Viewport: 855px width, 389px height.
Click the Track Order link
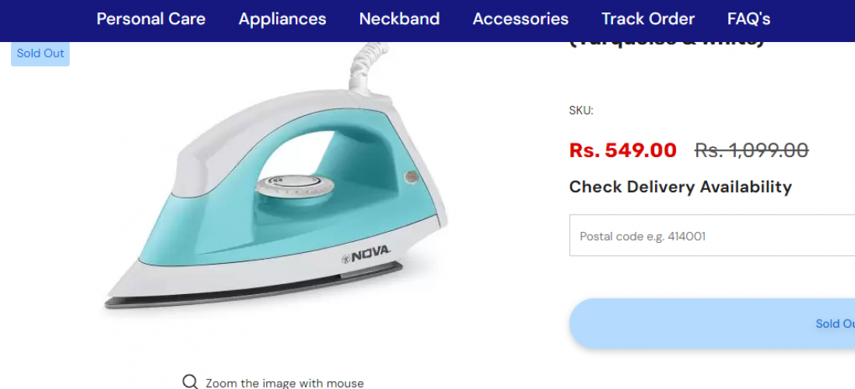pyautogui.click(x=648, y=19)
